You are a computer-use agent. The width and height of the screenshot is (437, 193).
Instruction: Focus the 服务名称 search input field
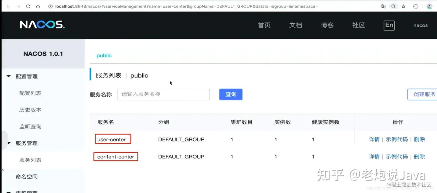point(164,94)
